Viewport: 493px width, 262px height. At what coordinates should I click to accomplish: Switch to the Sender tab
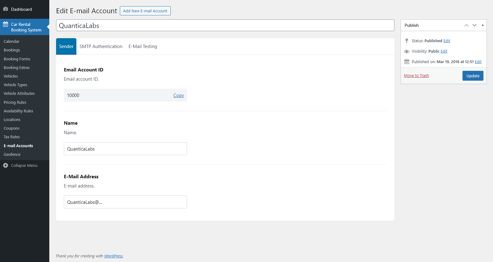[x=66, y=46]
